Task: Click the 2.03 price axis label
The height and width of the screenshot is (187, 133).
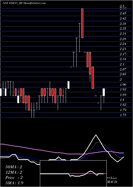Action: pyautogui.click(x=123, y=74)
